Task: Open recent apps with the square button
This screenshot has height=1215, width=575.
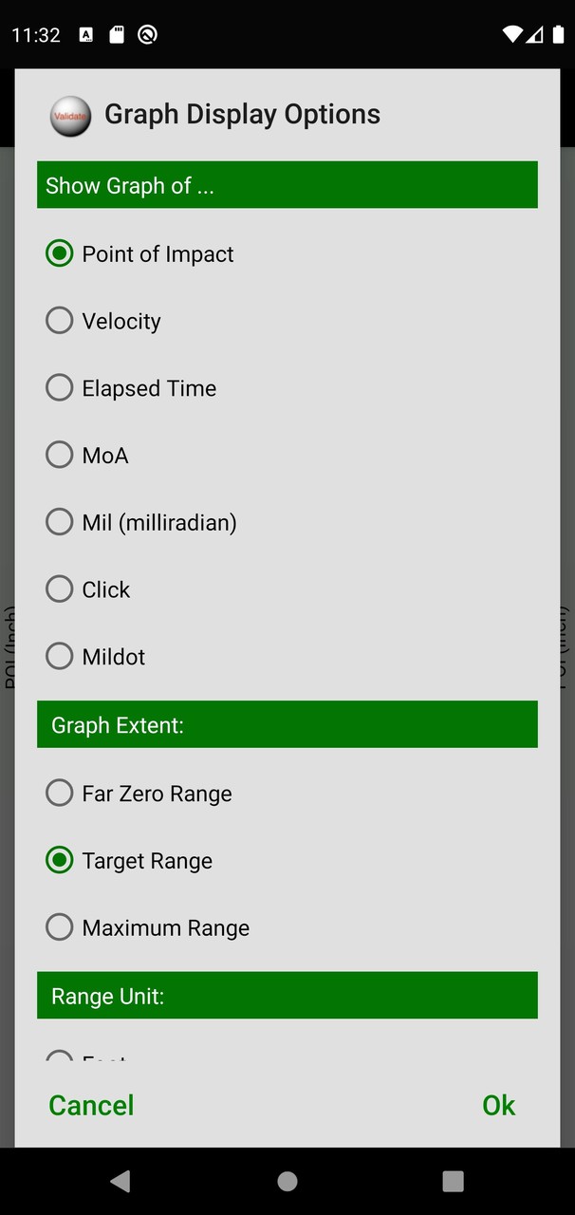Action: [x=453, y=1180]
